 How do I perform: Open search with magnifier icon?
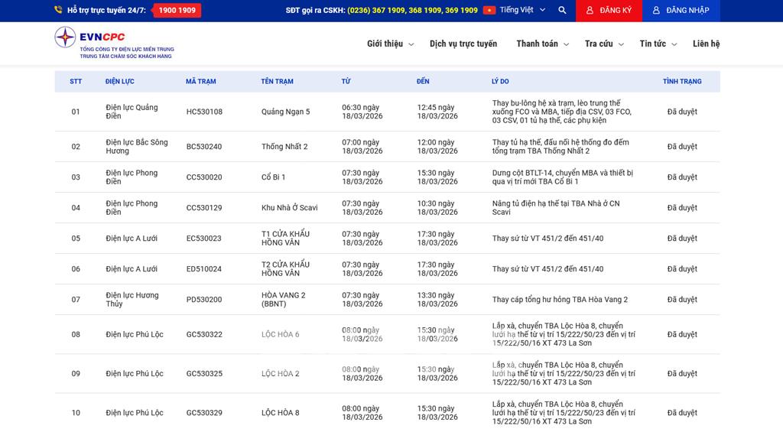pos(562,11)
